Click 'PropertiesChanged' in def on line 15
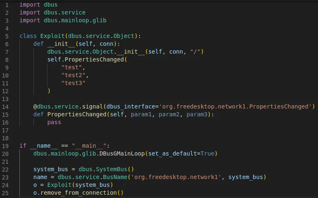Viewport: 318px width, 198px height. [77, 115]
